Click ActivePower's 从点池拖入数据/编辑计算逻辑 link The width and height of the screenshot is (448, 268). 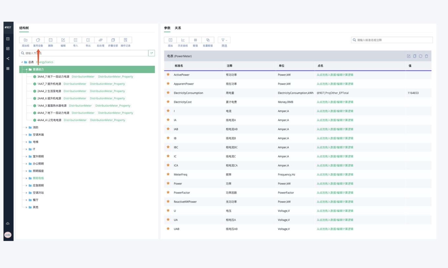coord(335,75)
